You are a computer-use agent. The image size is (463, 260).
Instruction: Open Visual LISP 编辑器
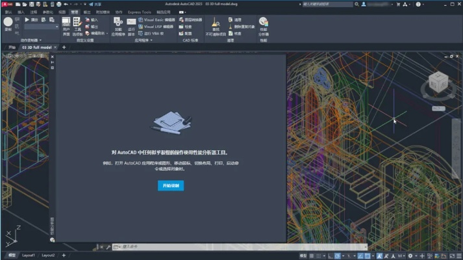click(156, 27)
